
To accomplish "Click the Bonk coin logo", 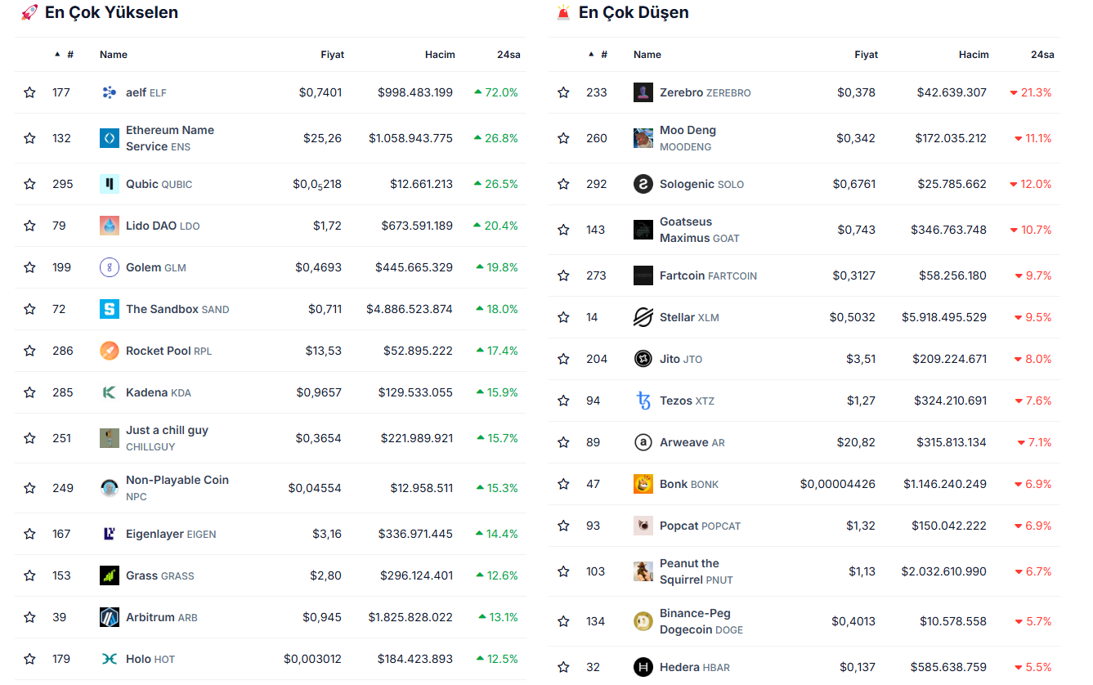I will tap(643, 484).
